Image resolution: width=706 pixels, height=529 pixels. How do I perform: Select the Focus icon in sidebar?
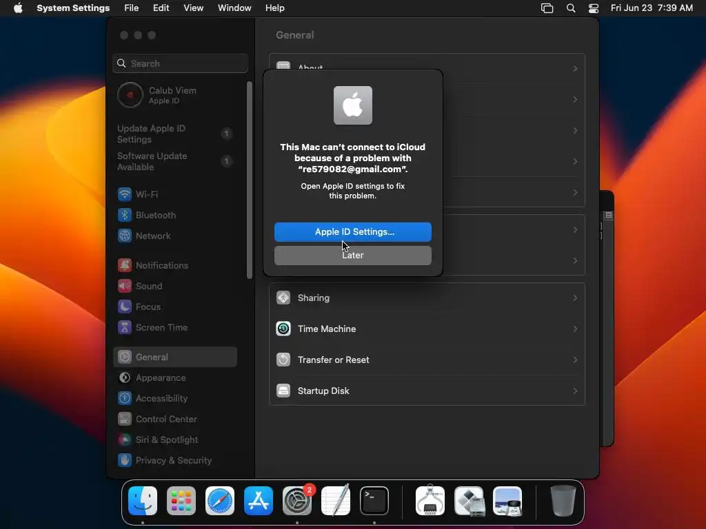pos(125,307)
